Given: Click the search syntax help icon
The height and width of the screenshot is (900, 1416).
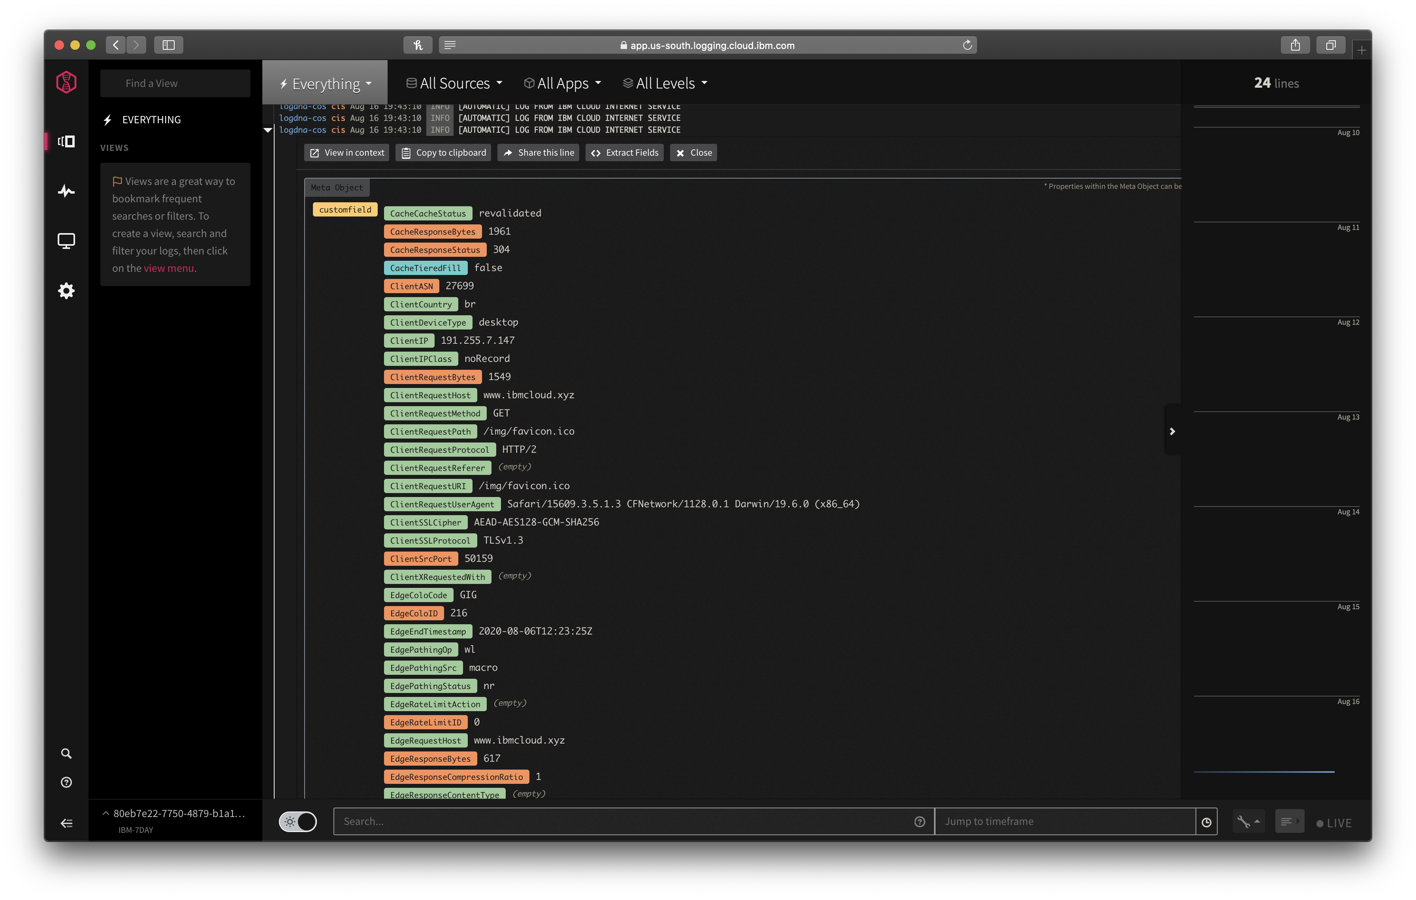Looking at the screenshot, I should click(x=920, y=822).
